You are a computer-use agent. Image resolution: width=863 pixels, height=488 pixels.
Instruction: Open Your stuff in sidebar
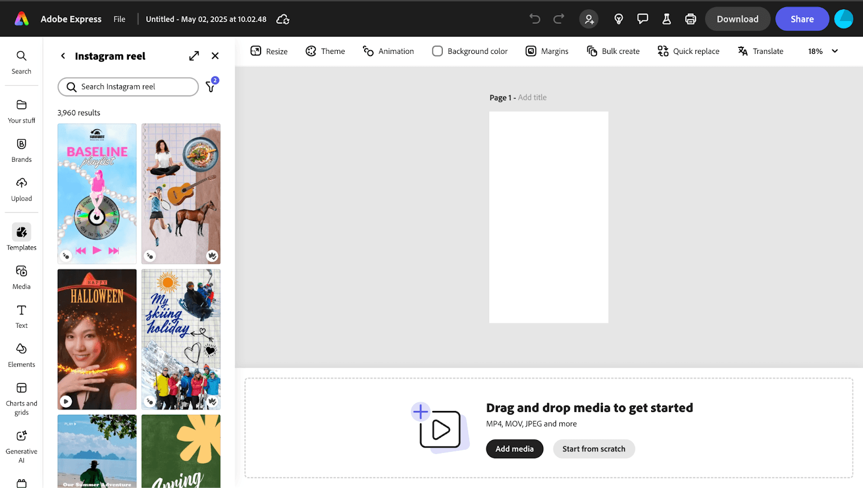tap(22, 112)
